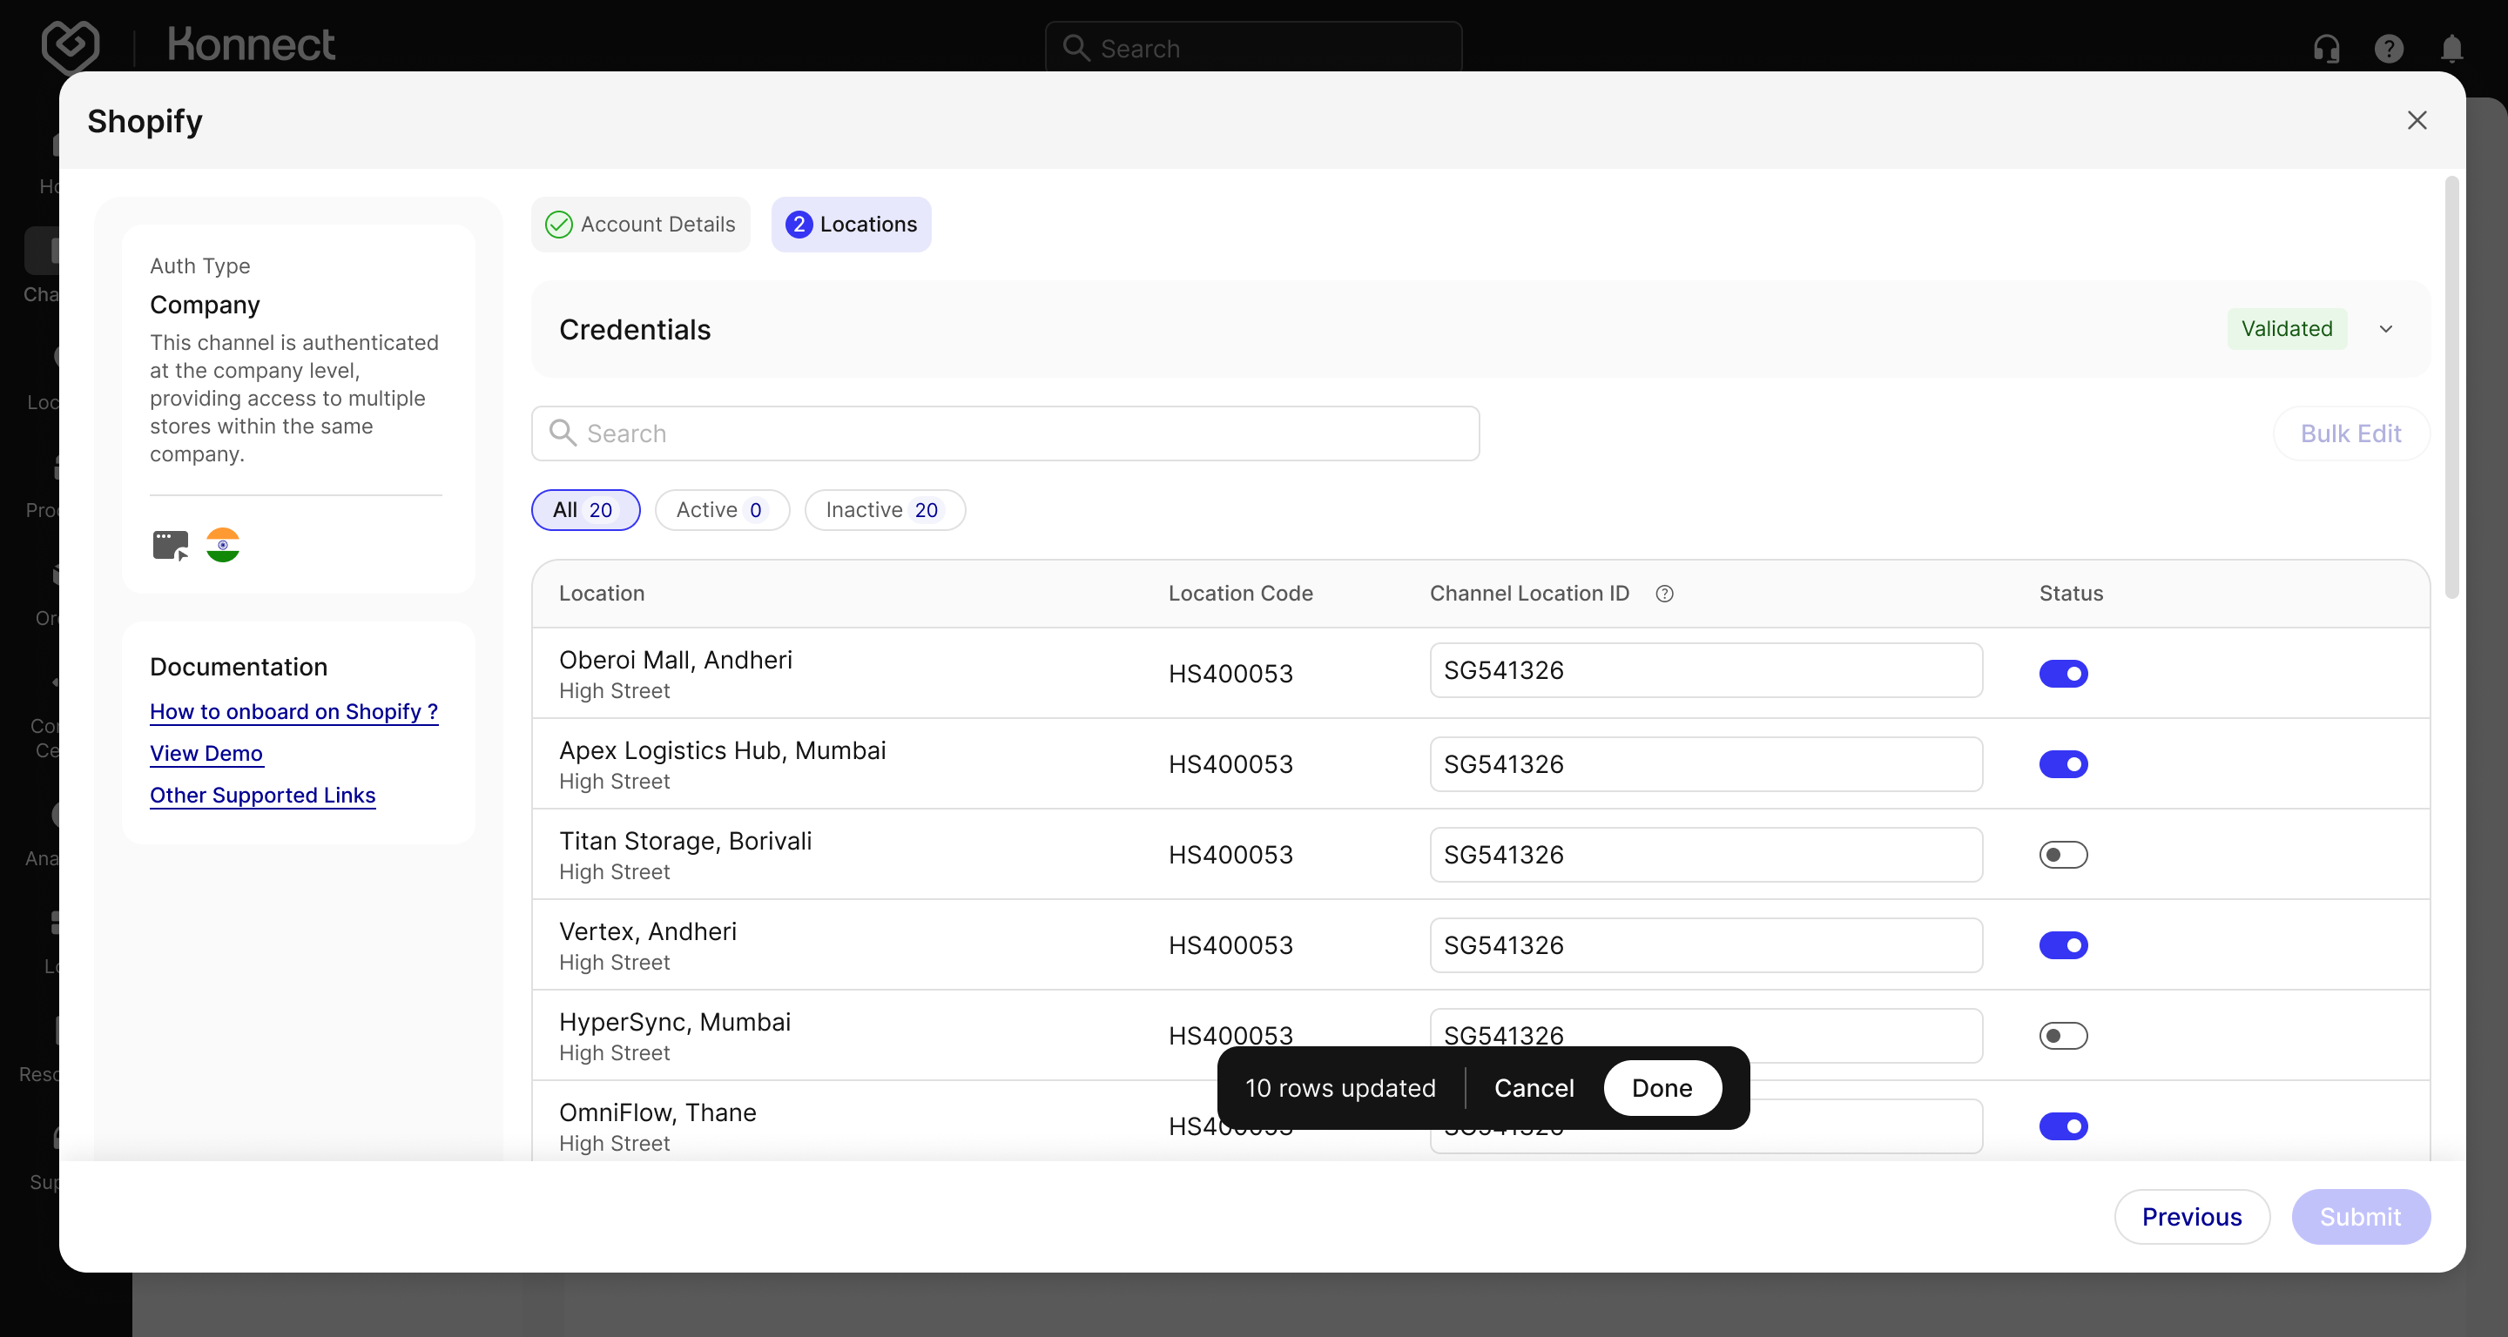Focus the locations Search field
The height and width of the screenshot is (1337, 2508).
click(1005, 433)
